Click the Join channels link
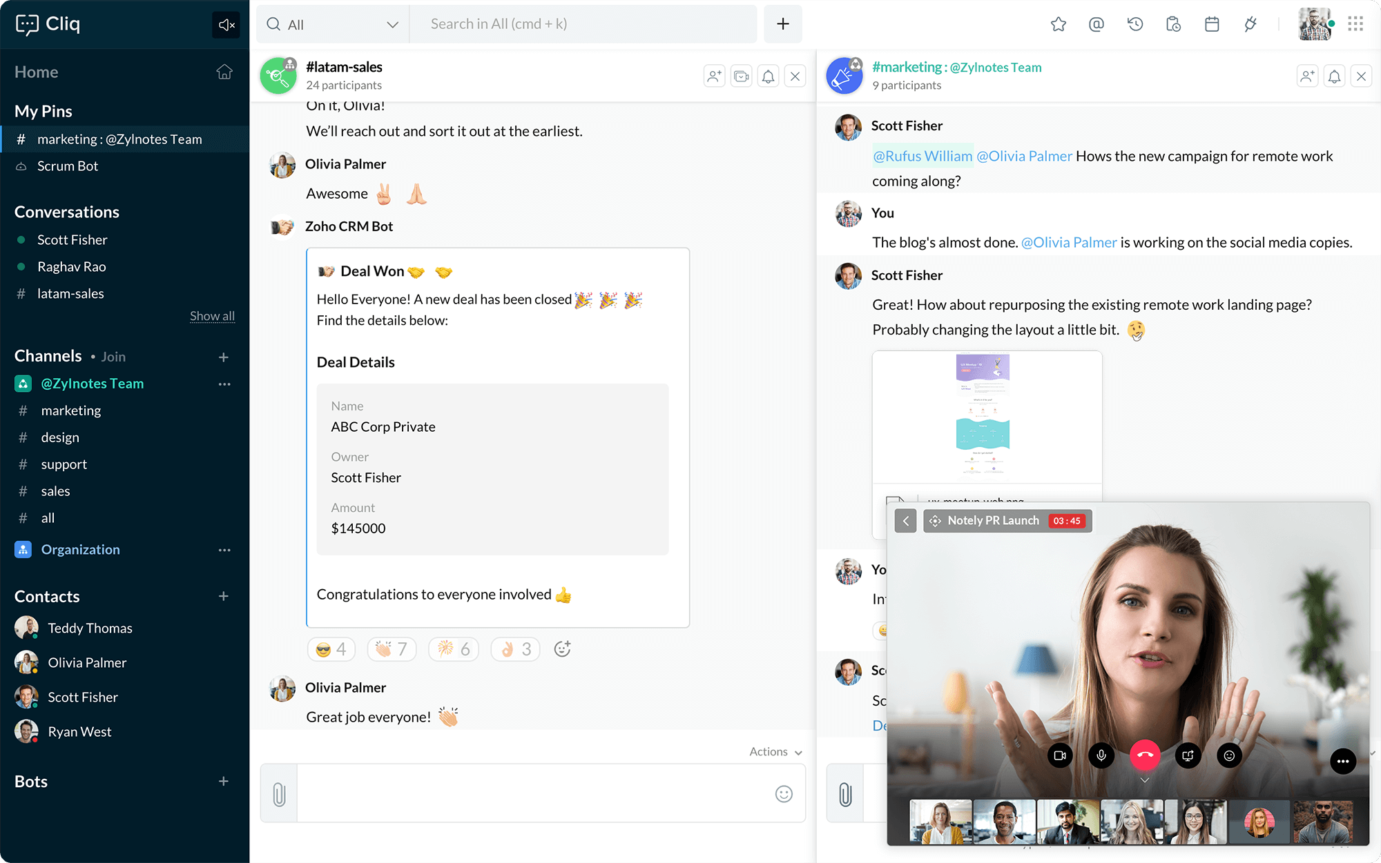 (113, 357)
